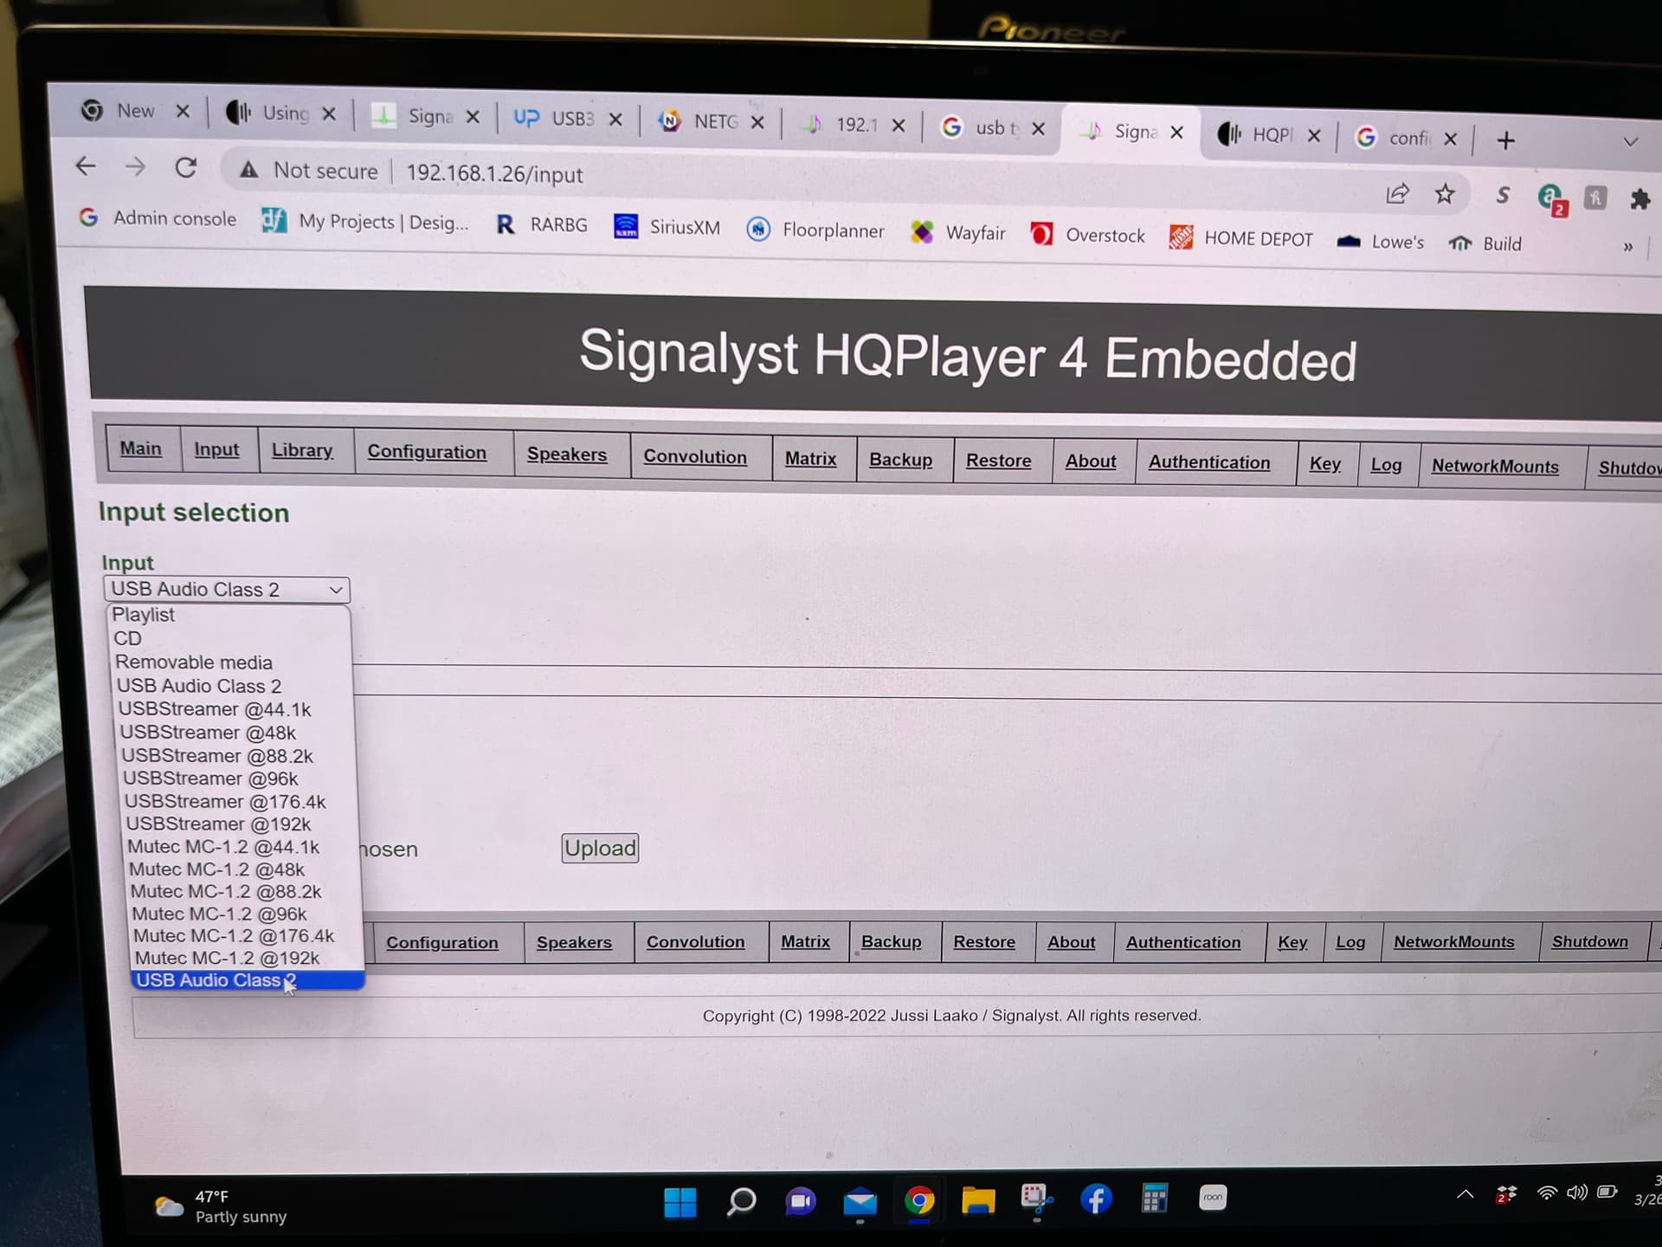Open Configuration in the top nav
Viewport: 1662px width, 1247px height.
click(427, 452)
